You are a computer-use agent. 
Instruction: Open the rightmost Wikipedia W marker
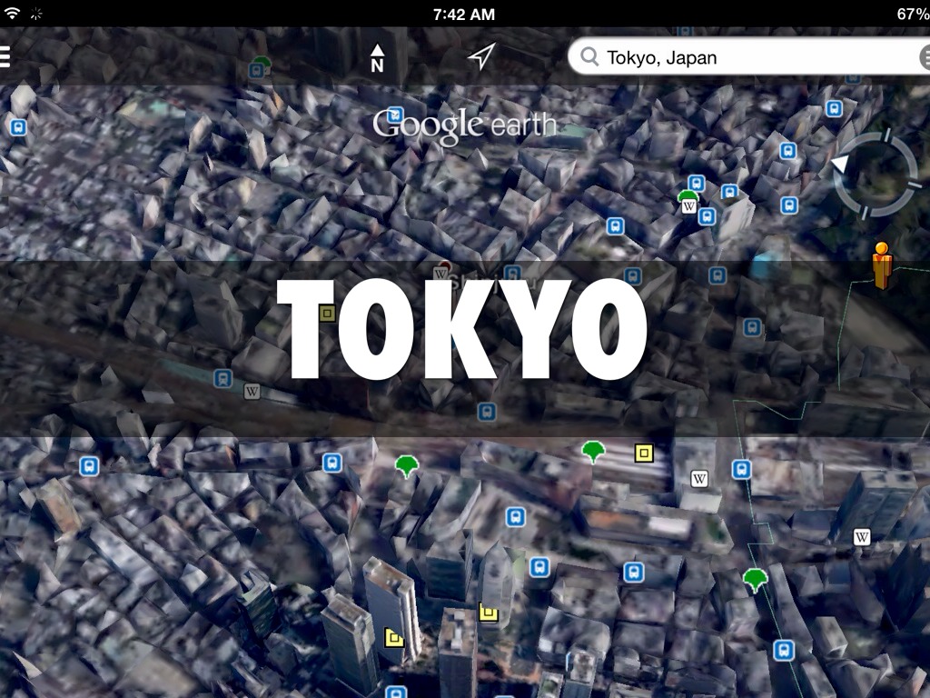(862, 537)
